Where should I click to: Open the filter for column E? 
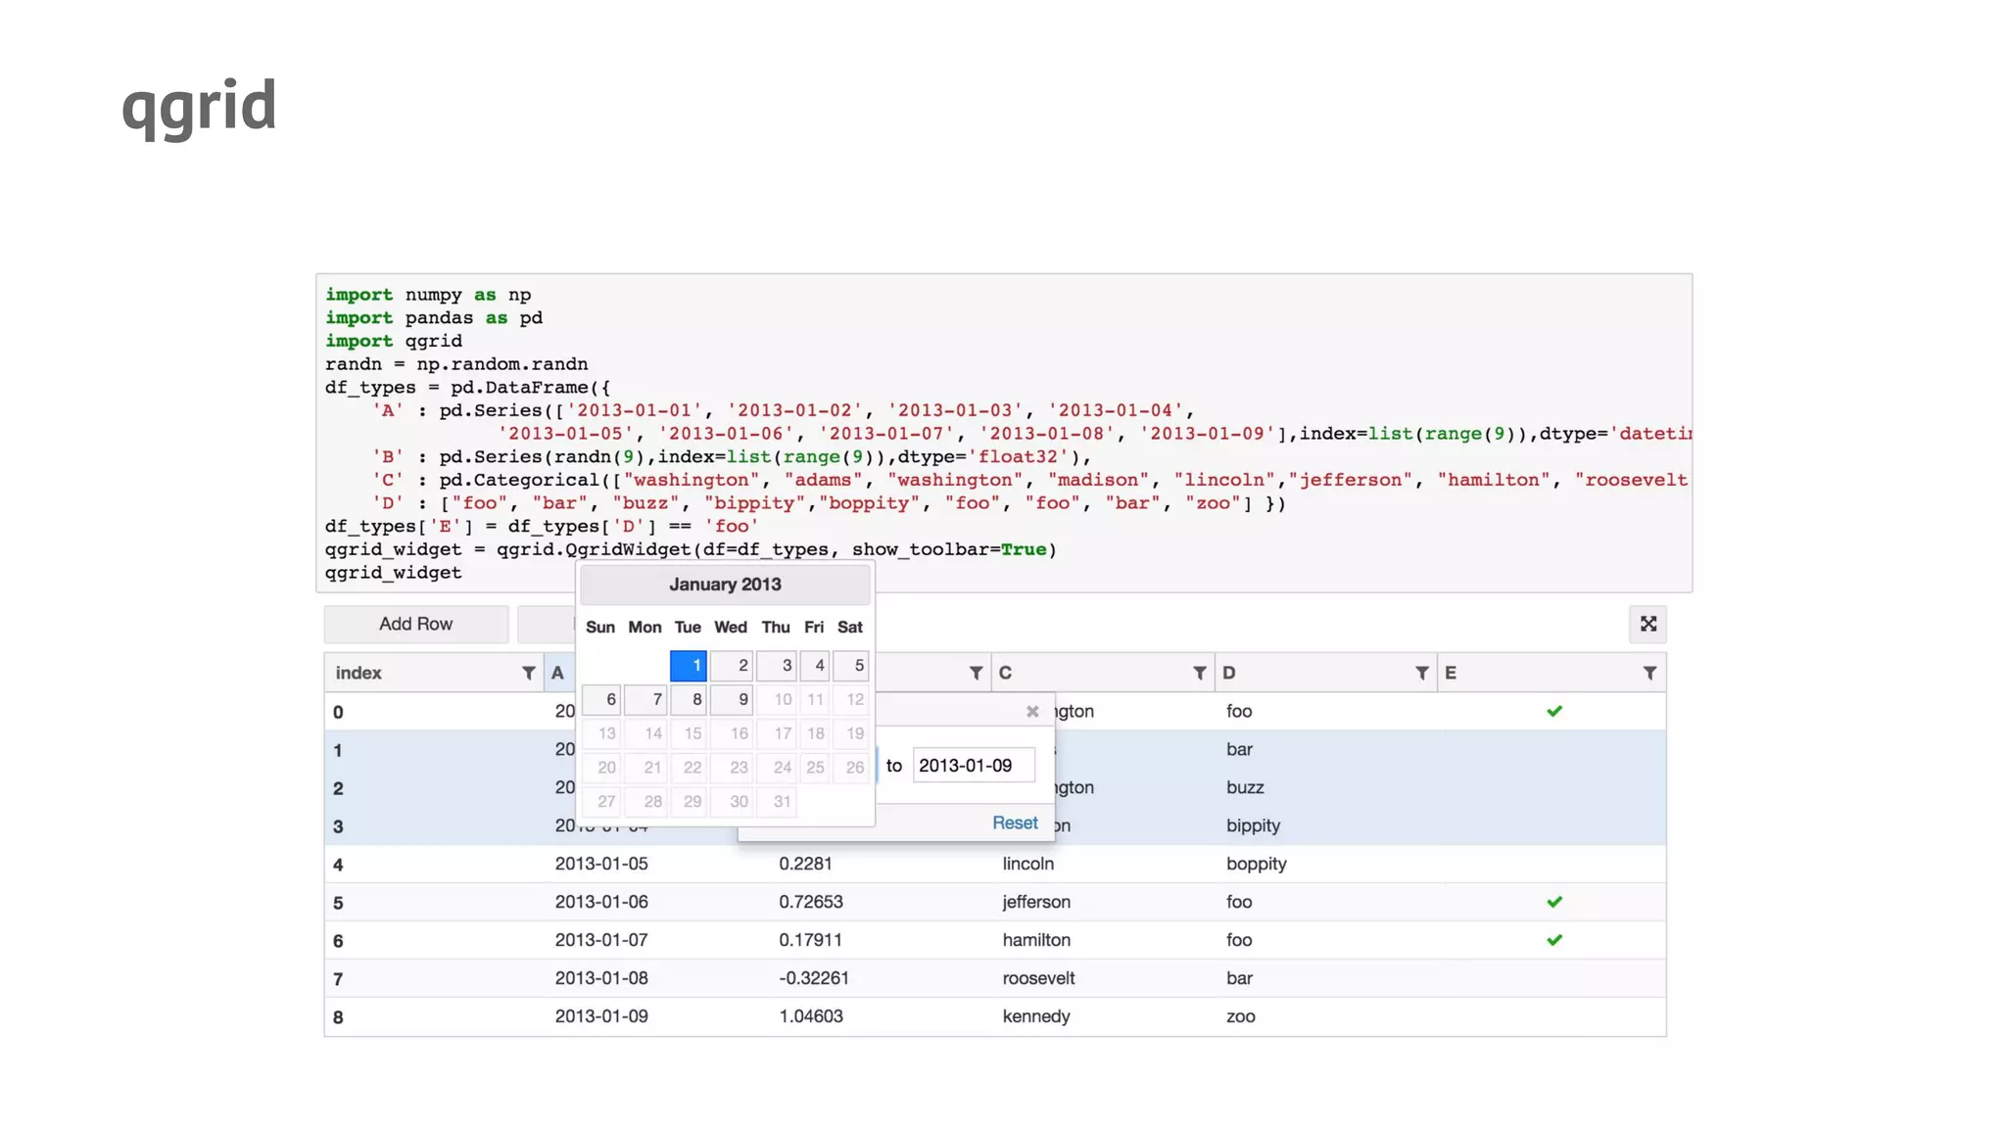coord(1649,673)
